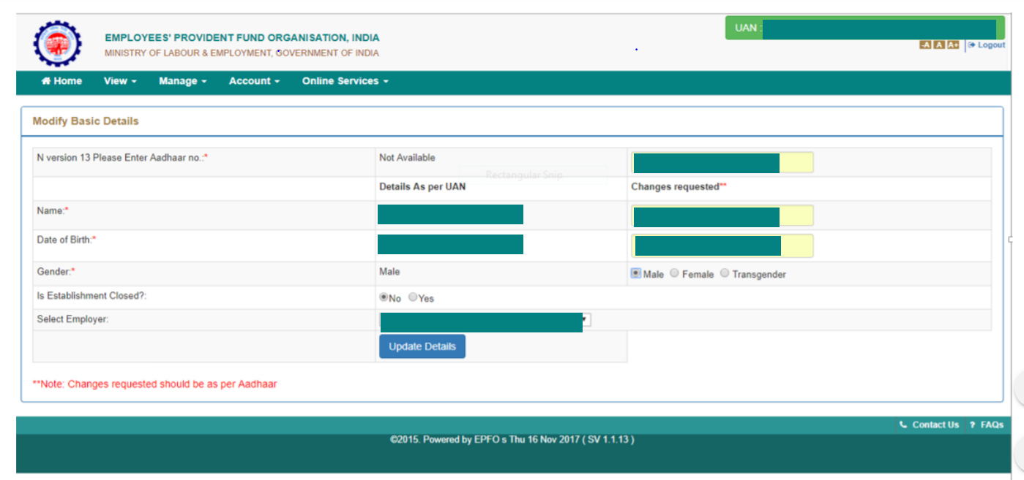The width and height of the screenshot is (1024, 480).
Task: Click the Aadhaar number input field
Action: [722, 163]
